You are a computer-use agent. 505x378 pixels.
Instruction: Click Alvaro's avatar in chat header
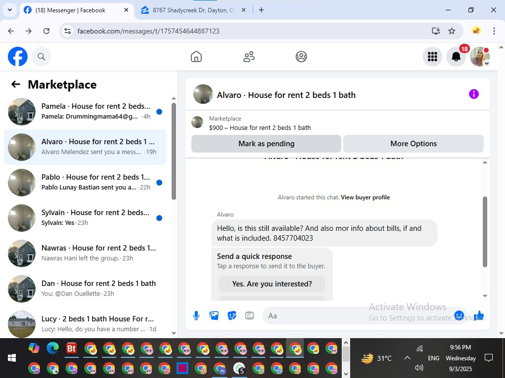coord(203,94)
